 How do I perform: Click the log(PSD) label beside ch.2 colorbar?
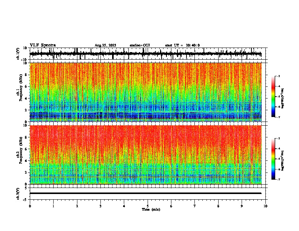tap(283, 160)
